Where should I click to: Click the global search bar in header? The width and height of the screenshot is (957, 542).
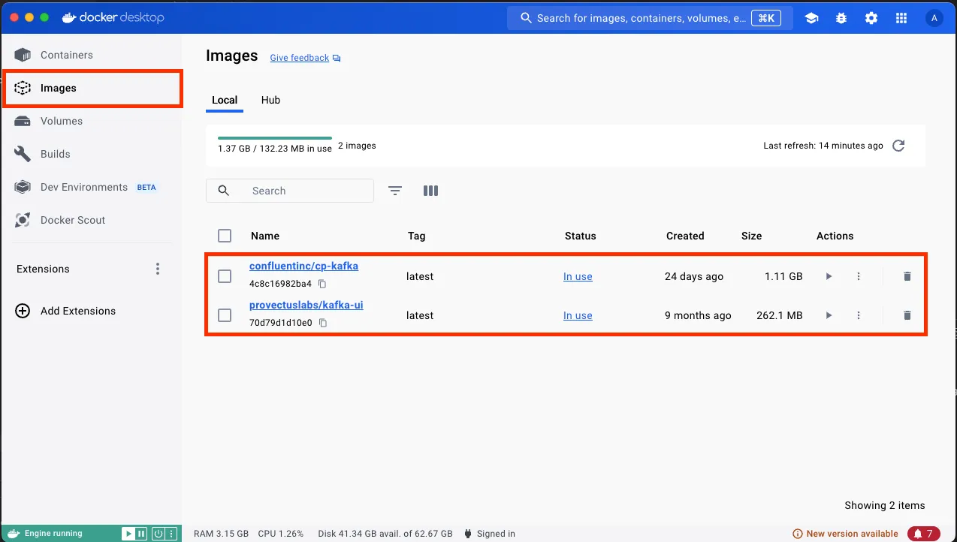pyautogui.click(x=650, y=18)
